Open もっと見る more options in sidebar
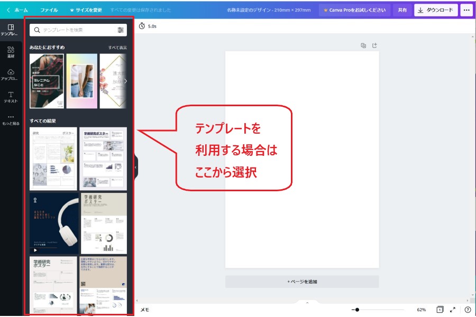Image resolution: width=476 pixels, height=317 pixels. point(11,119)
